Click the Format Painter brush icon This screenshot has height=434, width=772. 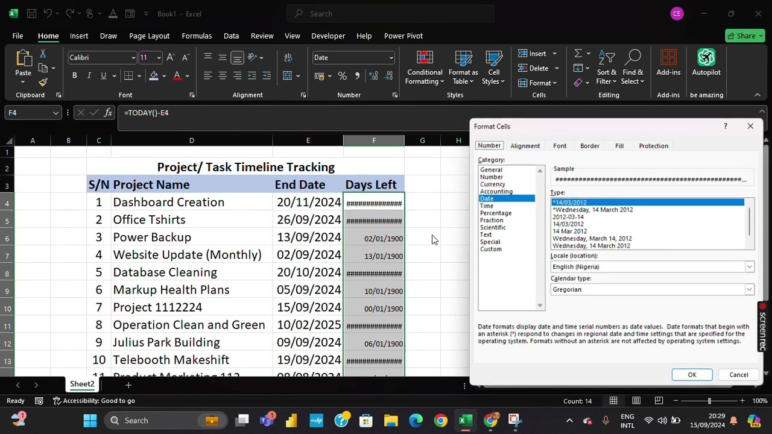pos(43,82)
